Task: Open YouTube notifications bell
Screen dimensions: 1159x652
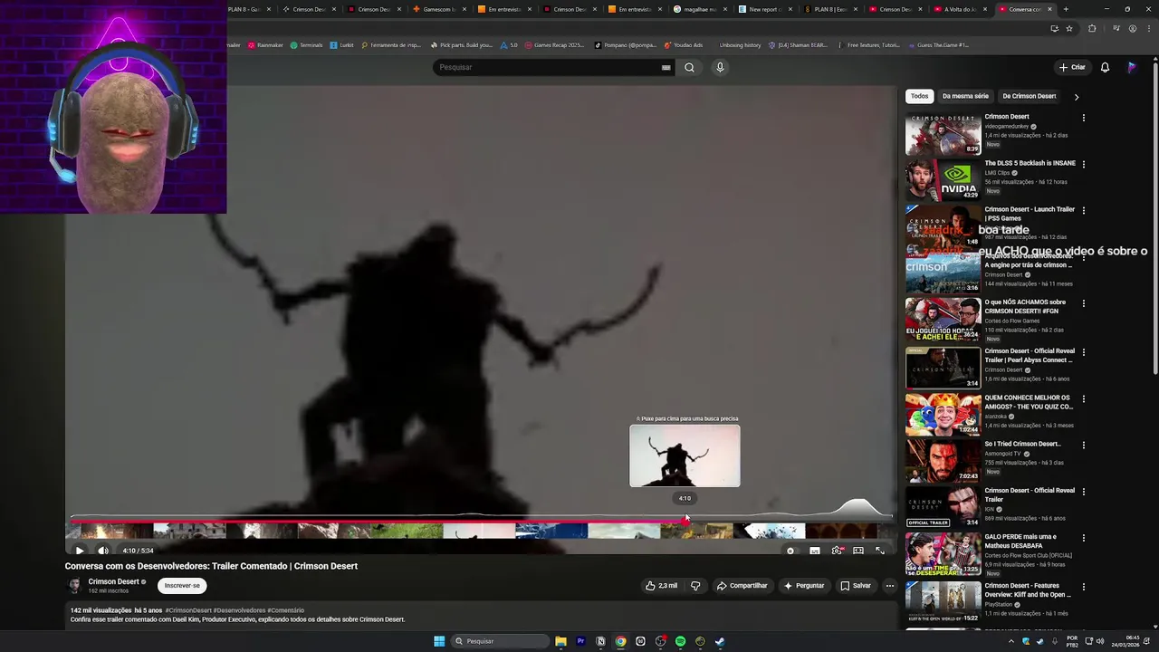Action: (1105, 67)
